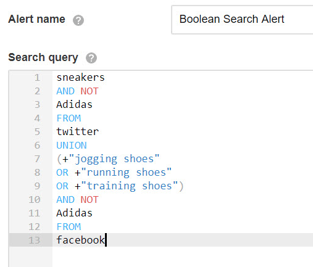The image size is (313, 267).
Task: Click the help icon beside Search query
Action: tap(91, 58)
